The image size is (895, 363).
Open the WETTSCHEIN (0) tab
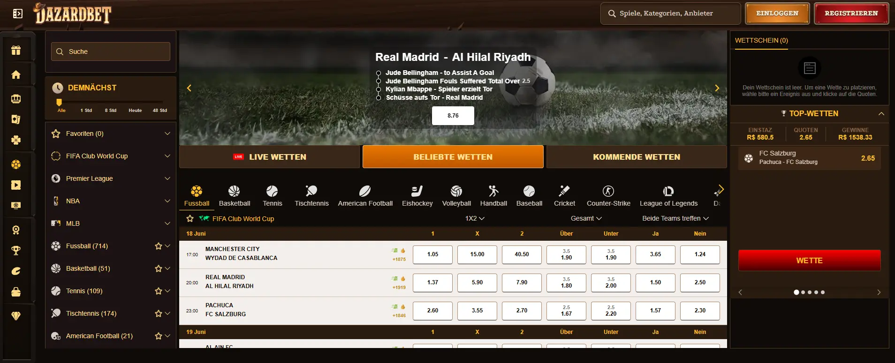[x=761, y=41]
